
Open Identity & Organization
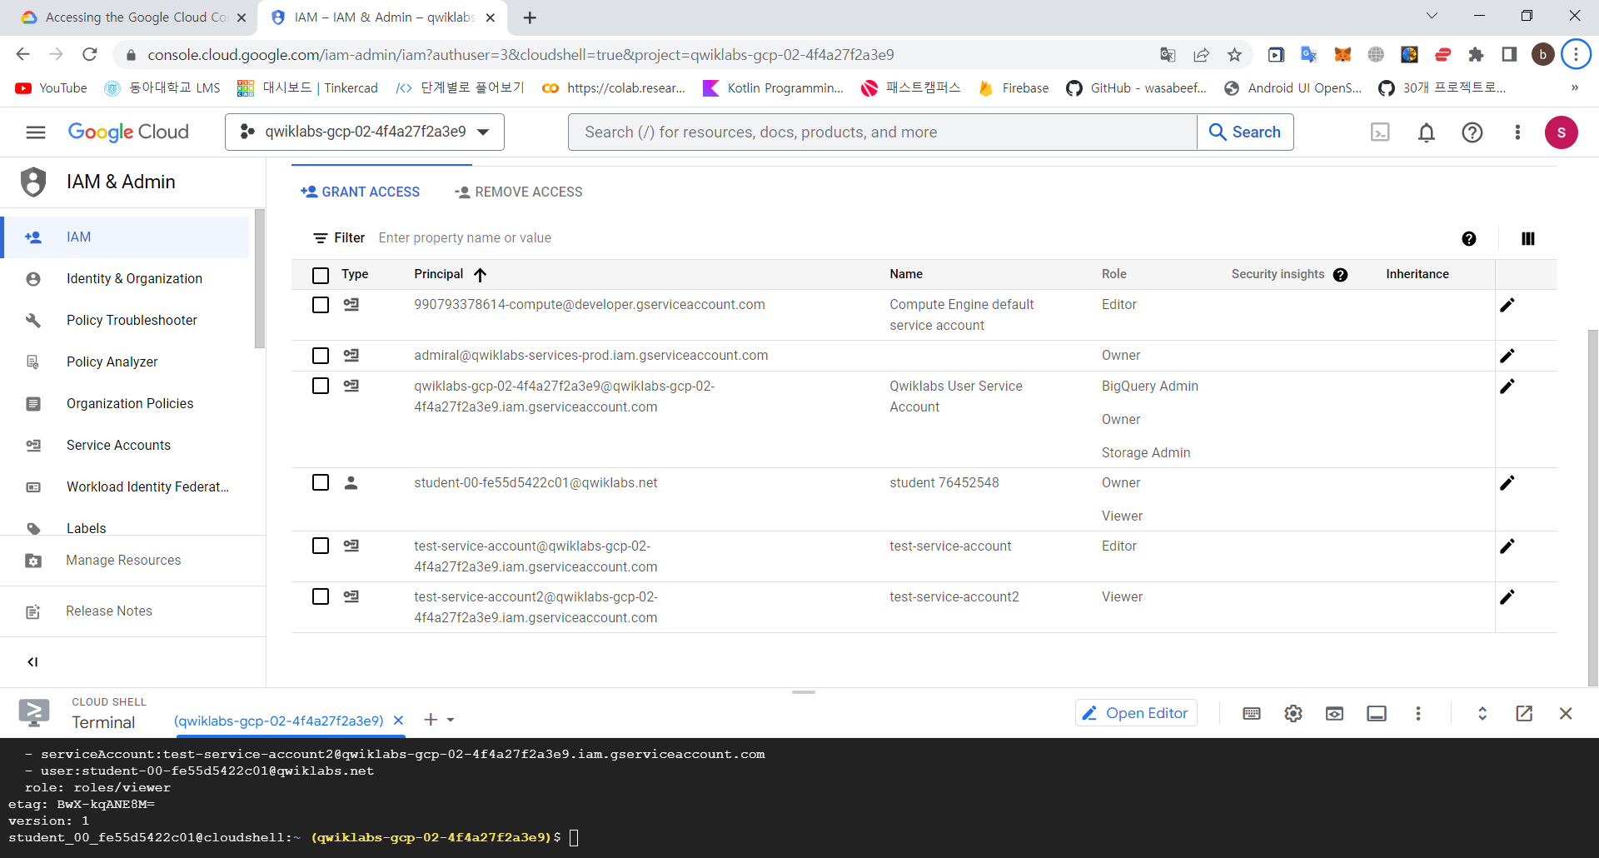pyautogui.click(x=125, y=279)
